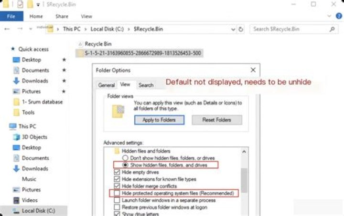The image size is (344, 216).
Task: Toggle Hide empty drives checkbox
Action: coord(117,172)
